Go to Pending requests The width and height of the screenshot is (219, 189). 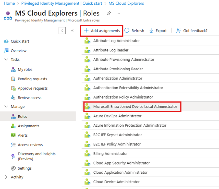(x=32, y=79)
